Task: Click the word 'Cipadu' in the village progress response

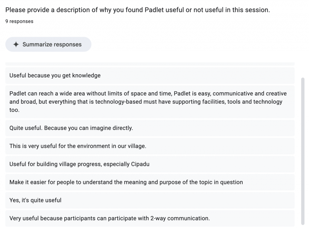Action: tap(140, 164)
